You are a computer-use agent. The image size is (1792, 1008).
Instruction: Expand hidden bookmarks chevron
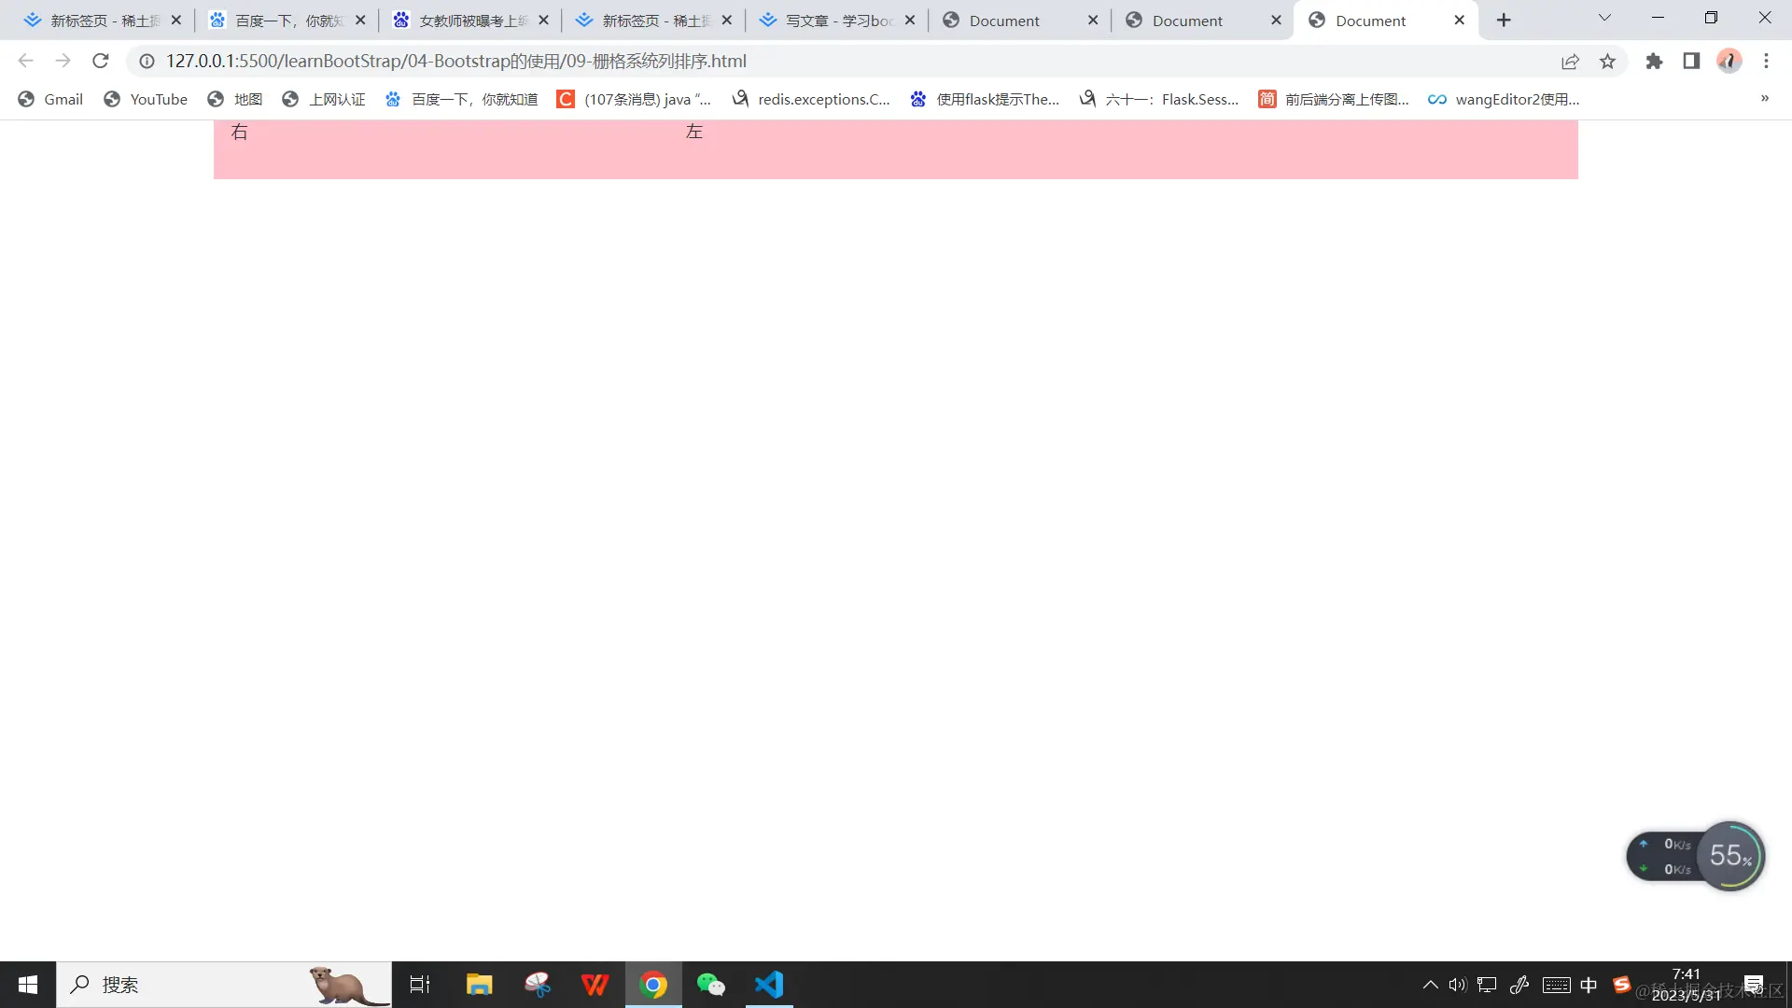pos(1764,99)
